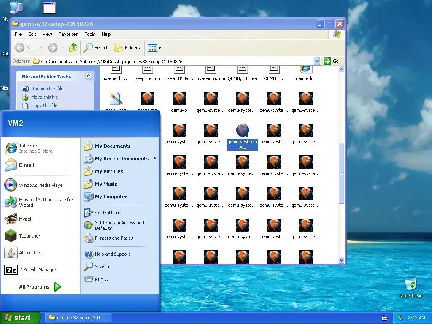Open the Forward button history dropdown
The image size is (432, 324).
point(62,48)
